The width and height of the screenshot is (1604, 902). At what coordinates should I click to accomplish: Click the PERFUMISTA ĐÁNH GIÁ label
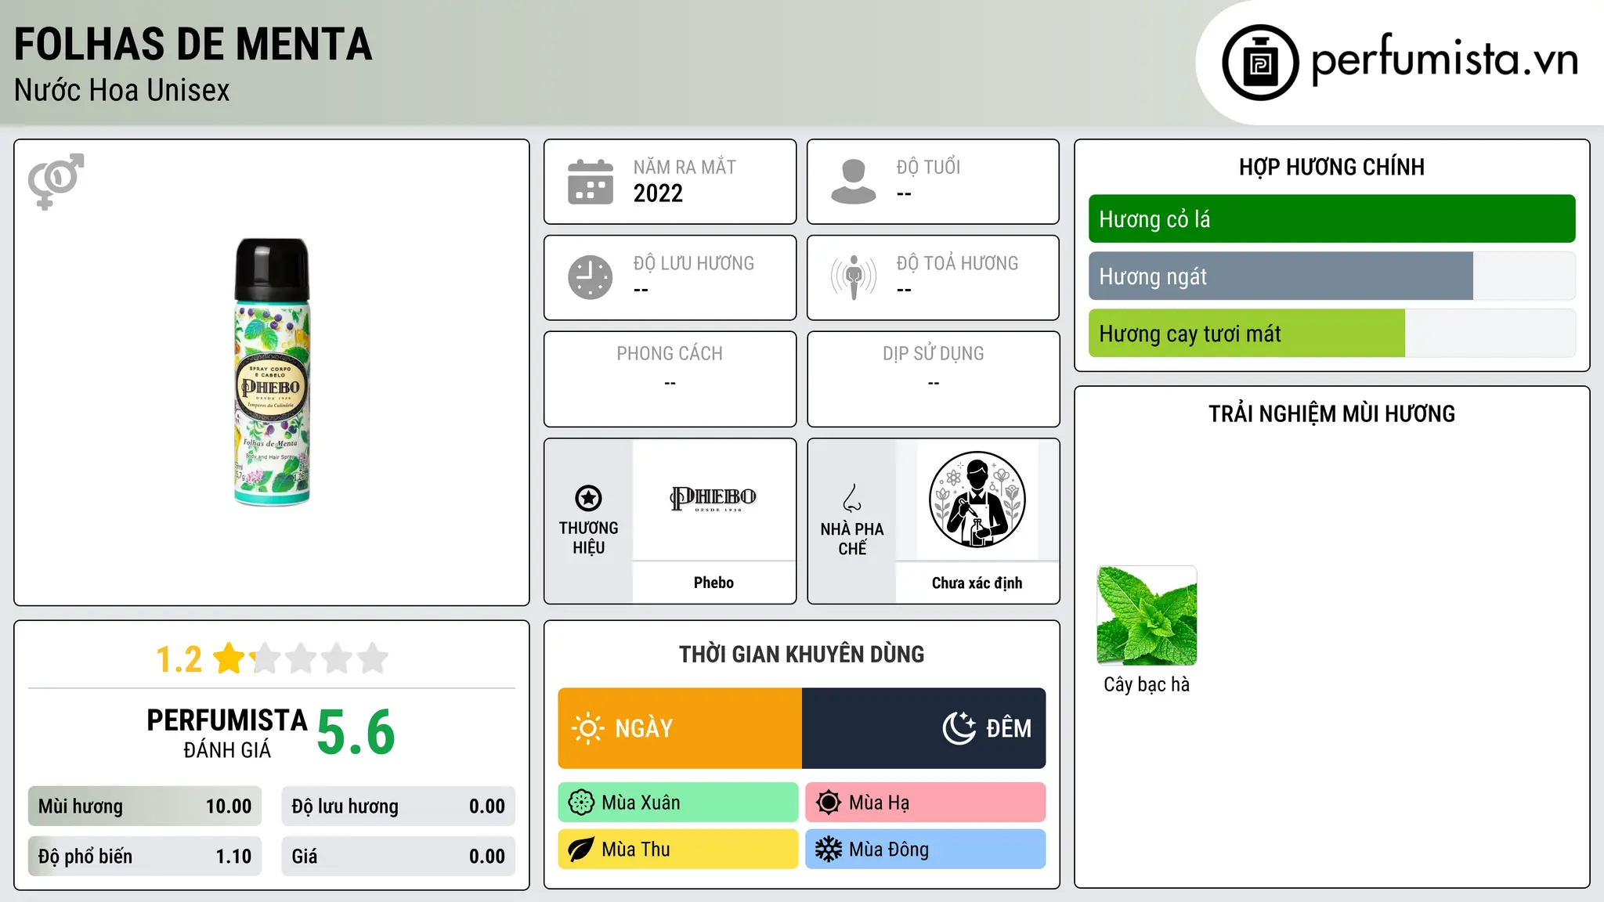tap(227, 733)
